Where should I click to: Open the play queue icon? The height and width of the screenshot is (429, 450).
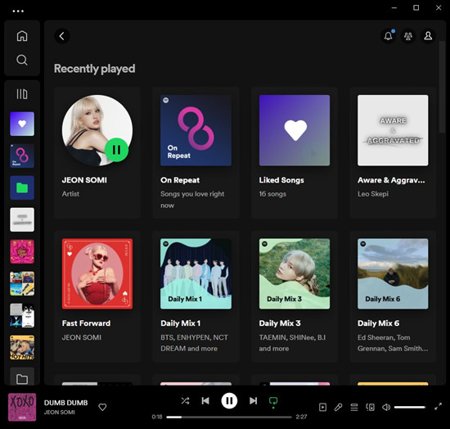[x=354, y=407]
